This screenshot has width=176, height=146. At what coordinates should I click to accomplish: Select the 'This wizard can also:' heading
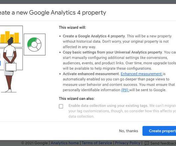coord(77,98)
